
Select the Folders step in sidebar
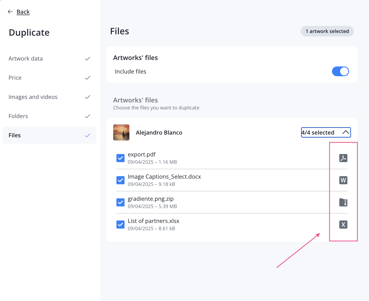[18, 116]
